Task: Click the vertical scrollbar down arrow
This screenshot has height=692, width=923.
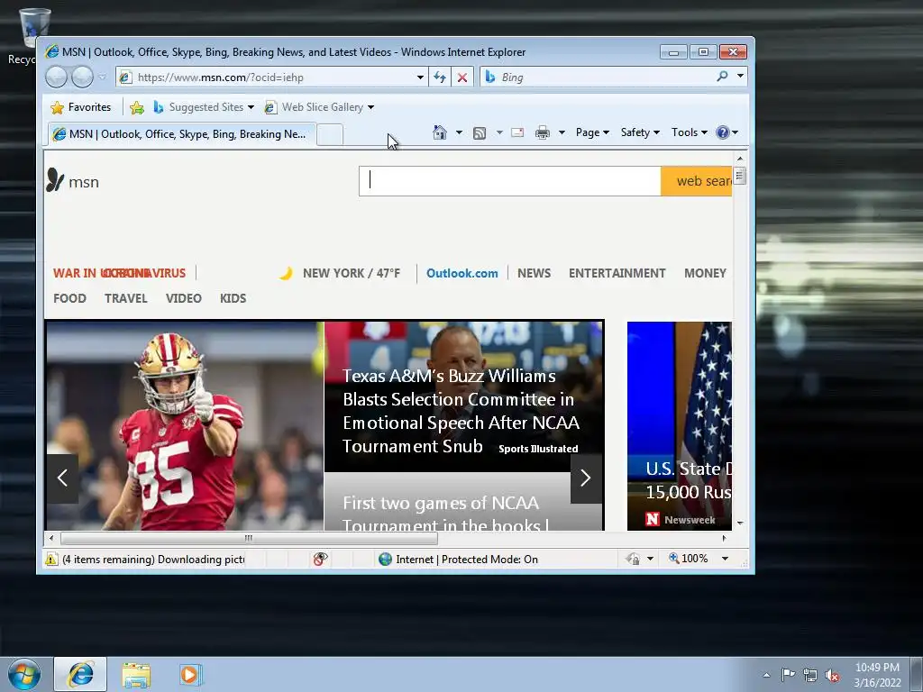Action: 740,524
